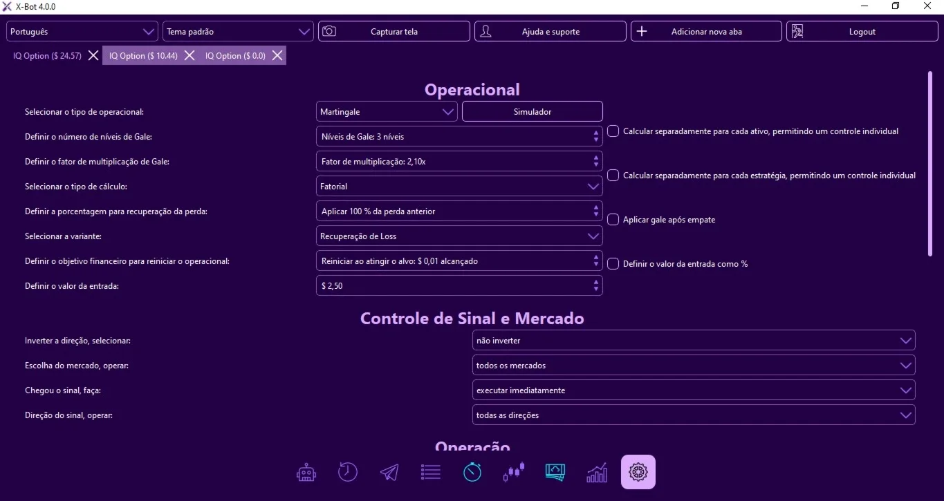Click the Capturar tela button label

pyautogui.click(x=394, y=32)
